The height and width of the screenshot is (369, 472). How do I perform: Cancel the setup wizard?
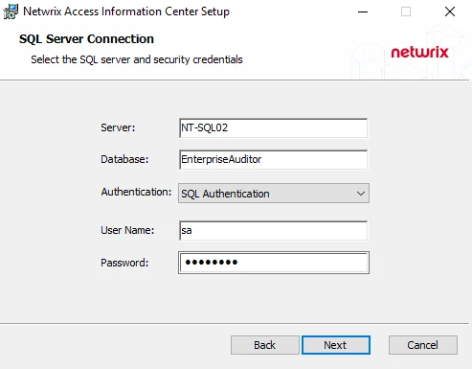423,345
